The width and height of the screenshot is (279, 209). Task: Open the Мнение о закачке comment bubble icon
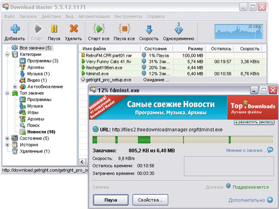point(270,150)
